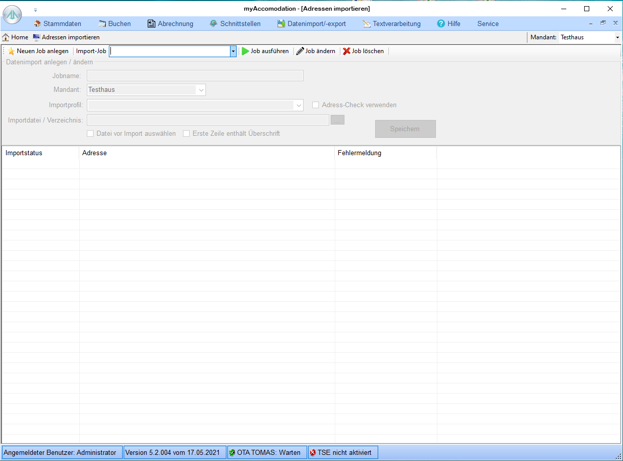
Task: Open the Mandant dropdown in top right
Action: click(617, 37)
